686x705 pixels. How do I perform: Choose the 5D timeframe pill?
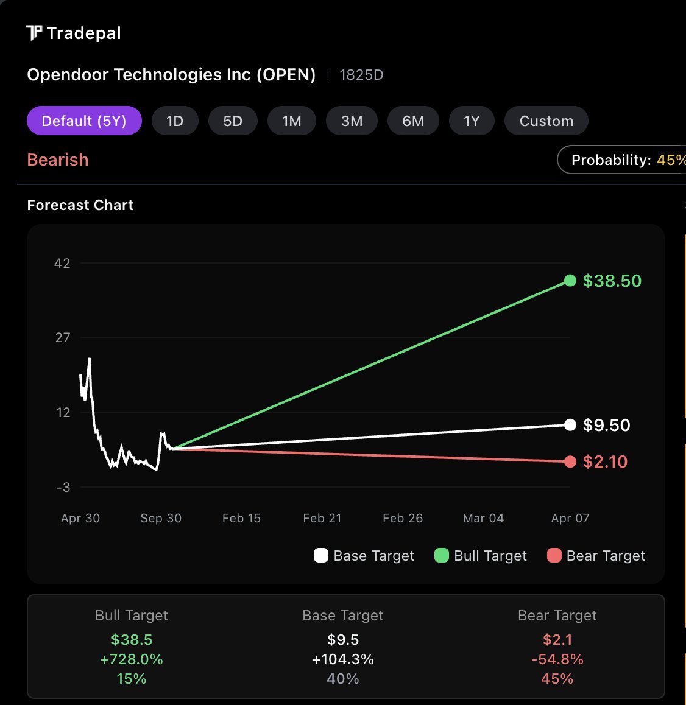(x=233, y=121)
